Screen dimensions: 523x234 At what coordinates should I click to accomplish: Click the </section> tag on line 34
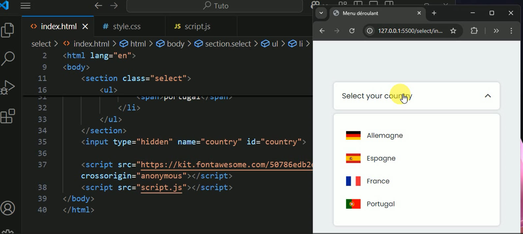click(104, 131)
